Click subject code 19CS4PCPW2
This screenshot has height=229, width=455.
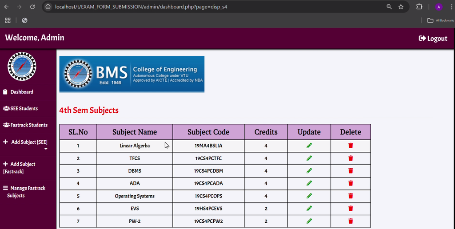pyautogui.click(x=208, y=221)
